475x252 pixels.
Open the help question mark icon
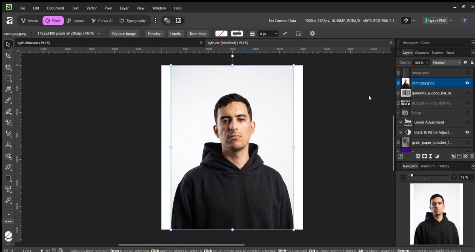(465, 21)
